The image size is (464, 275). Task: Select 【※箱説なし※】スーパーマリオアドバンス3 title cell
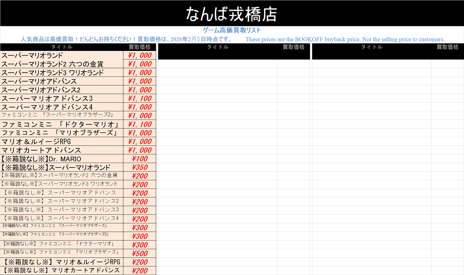[x=62, y=210]
